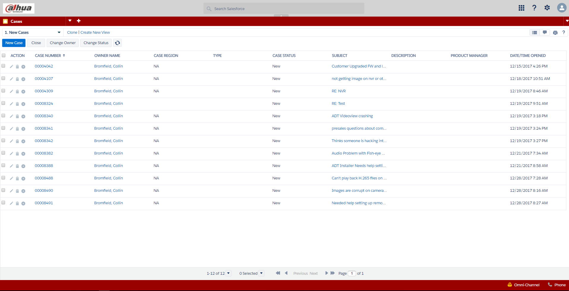Print the list with printer icon
Image resolution: width=569 pixels, height=291 pixels.
(x=555, y=33)
